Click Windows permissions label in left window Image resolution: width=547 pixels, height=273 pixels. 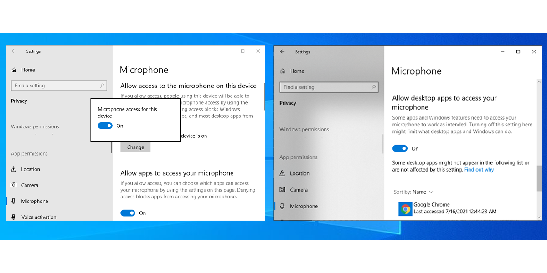(x=35, y=126)
